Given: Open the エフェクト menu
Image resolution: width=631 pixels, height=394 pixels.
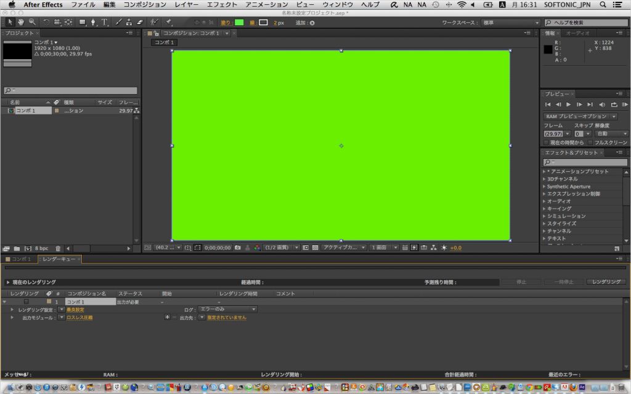Looking at the screenshot, I should pos(222,4).
